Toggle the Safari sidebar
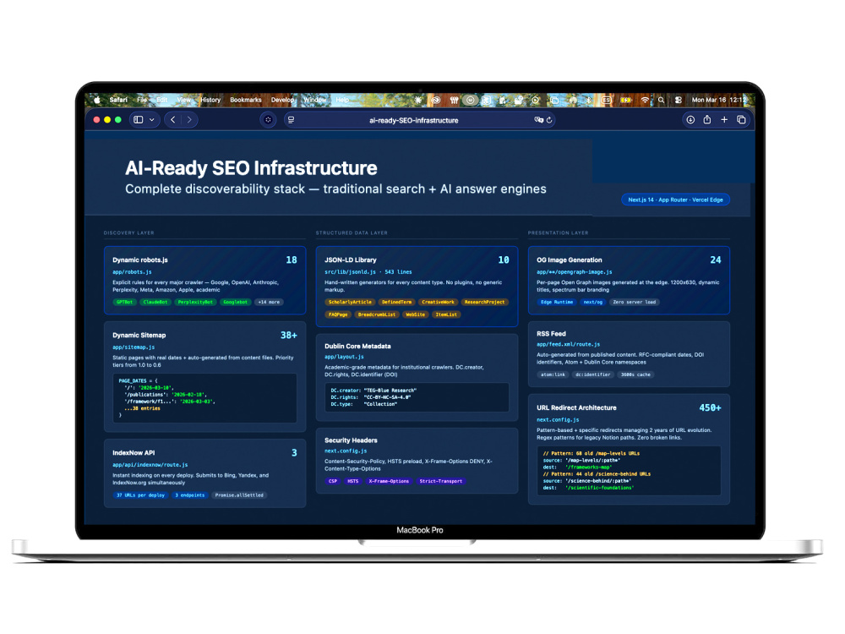 (x=139, y=120)
